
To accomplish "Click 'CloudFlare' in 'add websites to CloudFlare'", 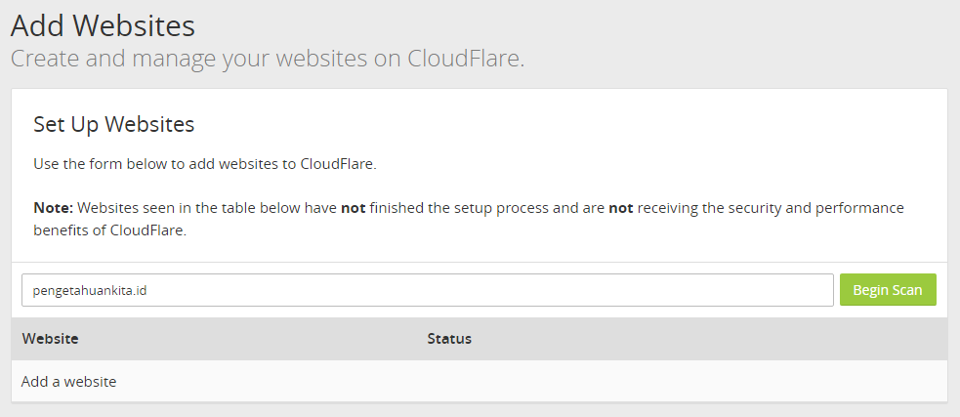I will click(x=338, y=164).
